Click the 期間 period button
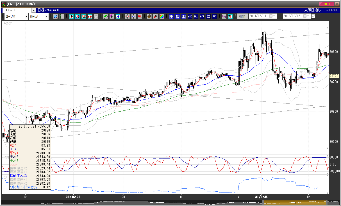The height and width of the screenshot is (206, 341). (x=242, y=16)
